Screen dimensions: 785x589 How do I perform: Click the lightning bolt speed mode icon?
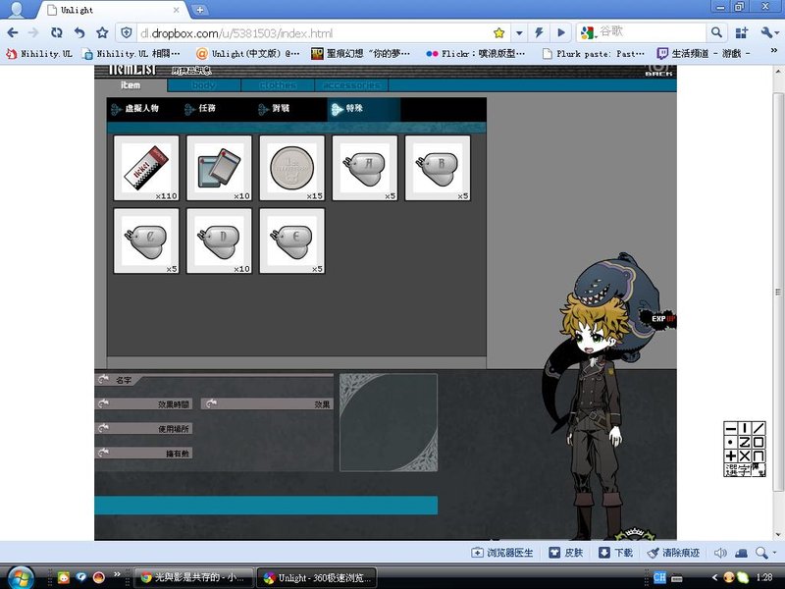point(539,33)
